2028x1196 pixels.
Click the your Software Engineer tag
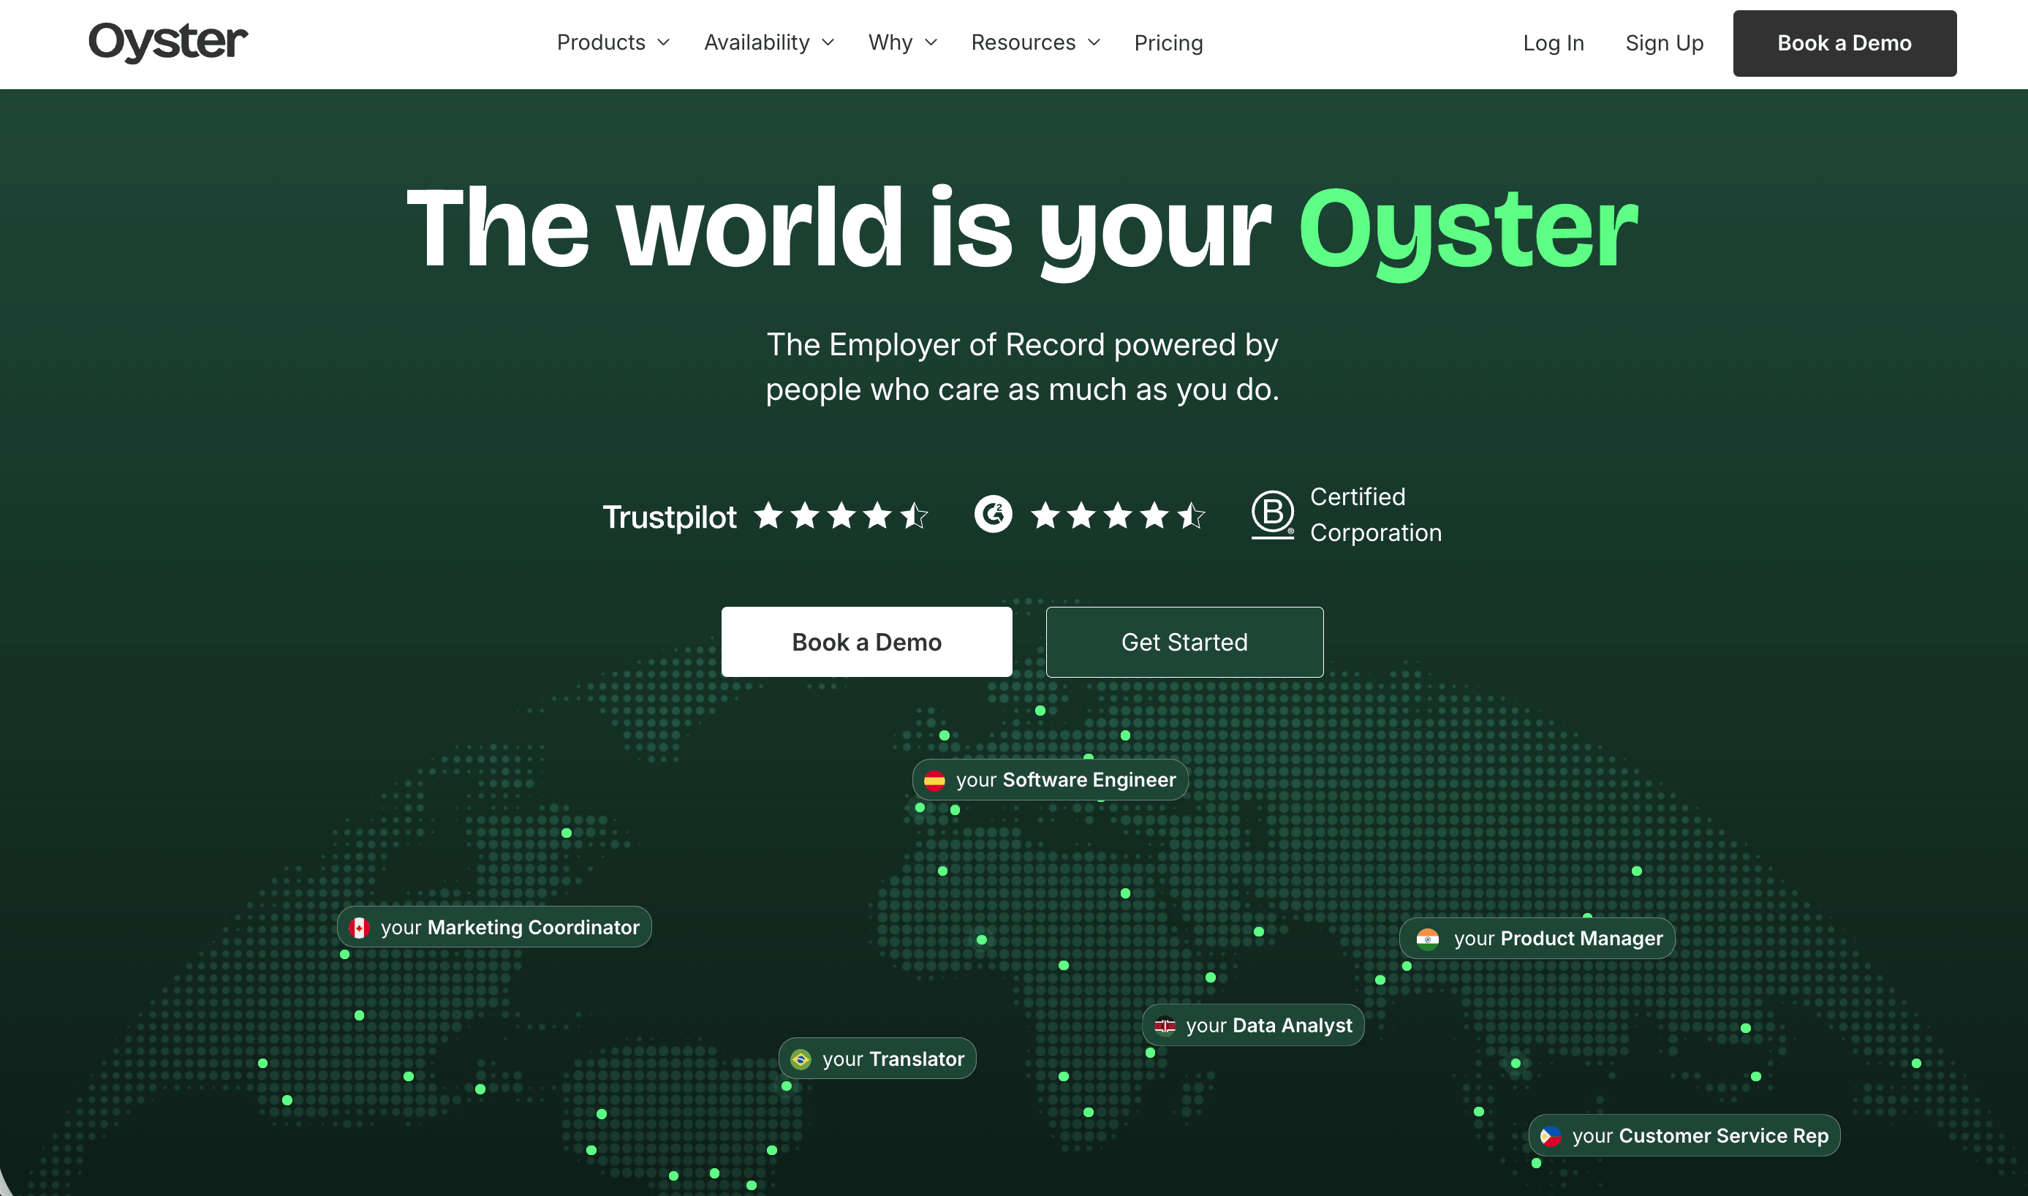point(1050,779)
